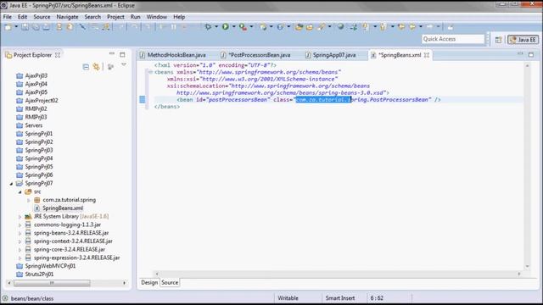The width and height of the screenshot is (543, 305).
Task: Expand the com.za.tutorial.spring package
Action: [29, 200]
